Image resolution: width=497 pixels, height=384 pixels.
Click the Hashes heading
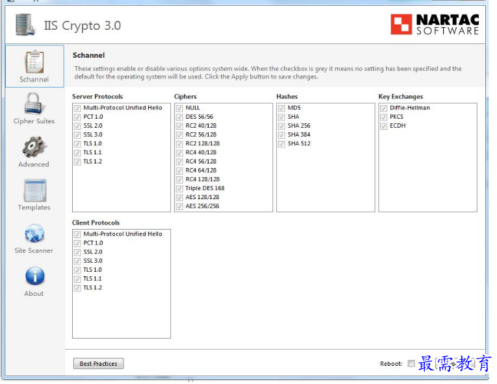point(287,97)
